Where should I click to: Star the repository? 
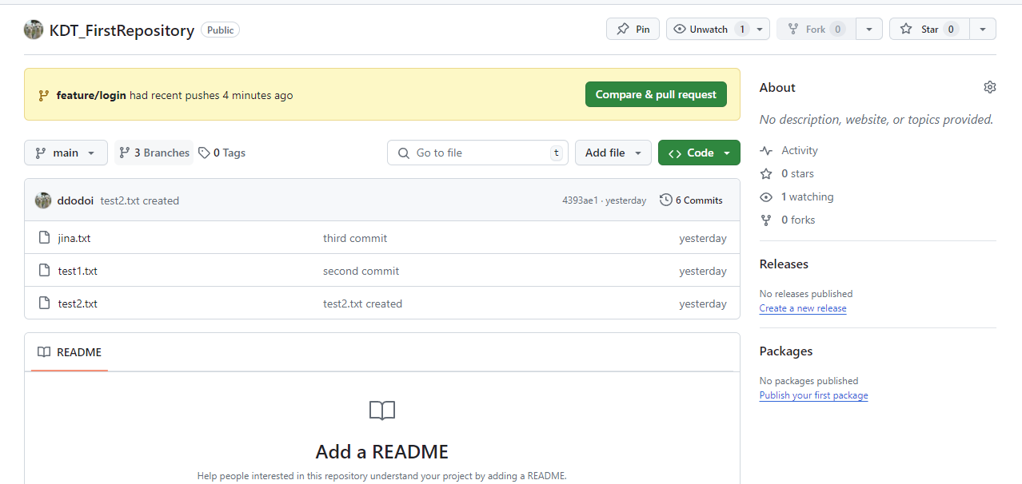tap(929, 29)
